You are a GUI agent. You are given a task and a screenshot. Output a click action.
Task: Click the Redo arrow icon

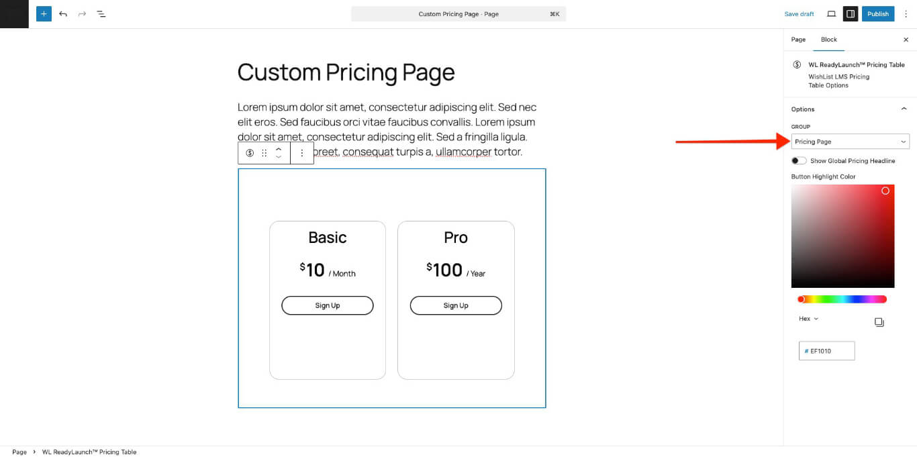(x=82, y=13)
